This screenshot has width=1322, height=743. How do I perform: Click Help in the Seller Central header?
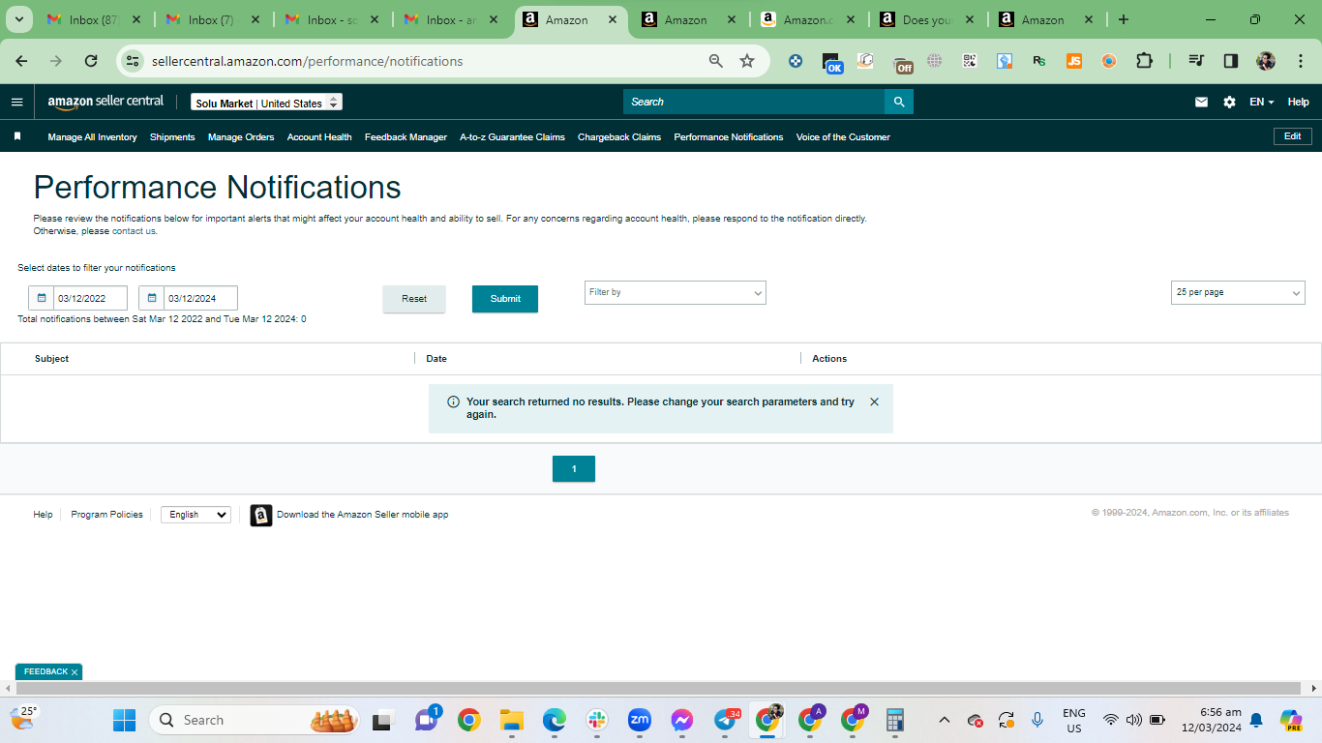coord(1298,102)
